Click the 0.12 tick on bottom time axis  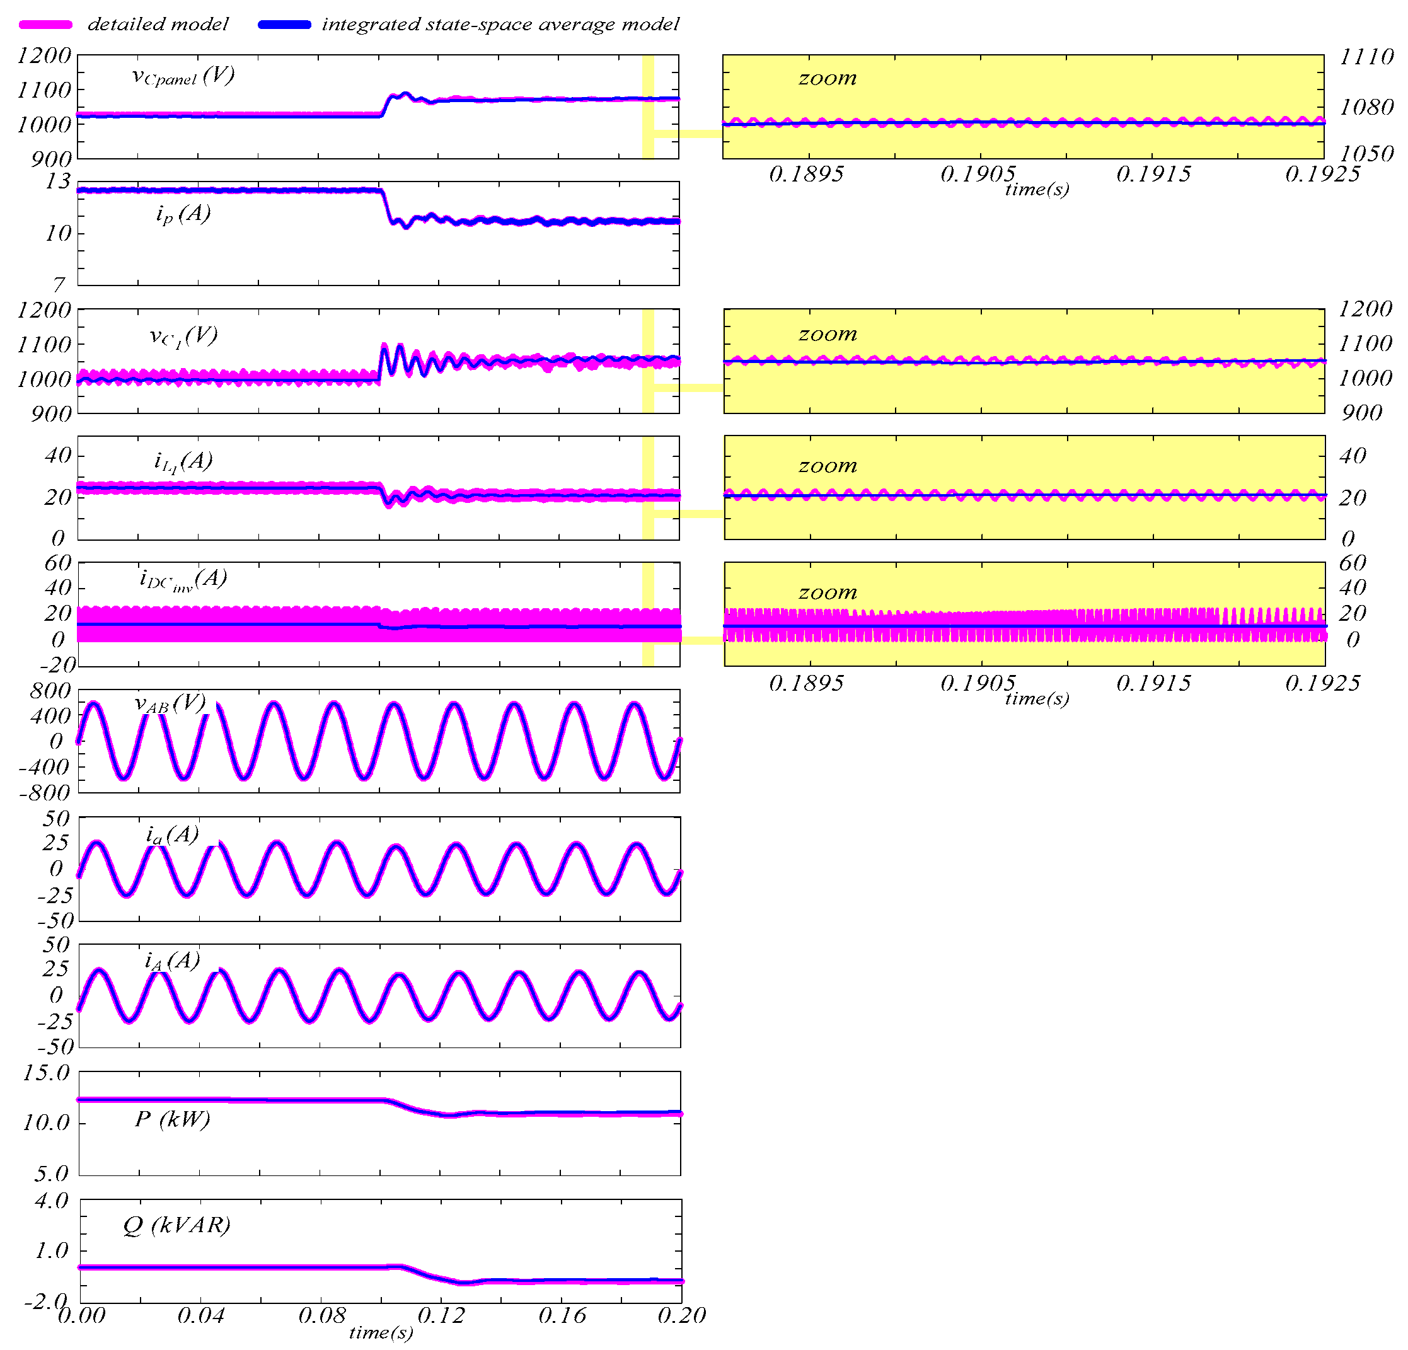[x=441, y=1314]
